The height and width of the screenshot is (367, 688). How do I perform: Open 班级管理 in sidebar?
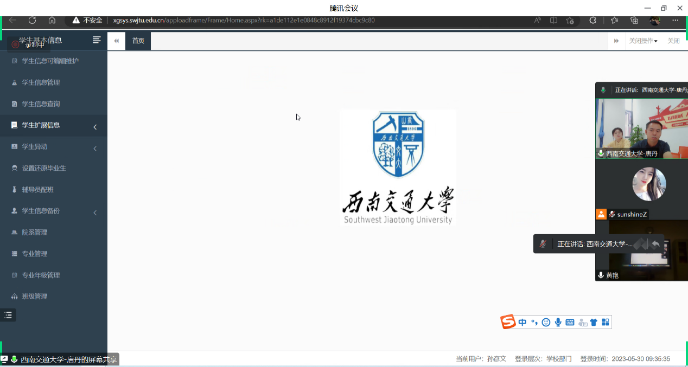click(35, 297)
